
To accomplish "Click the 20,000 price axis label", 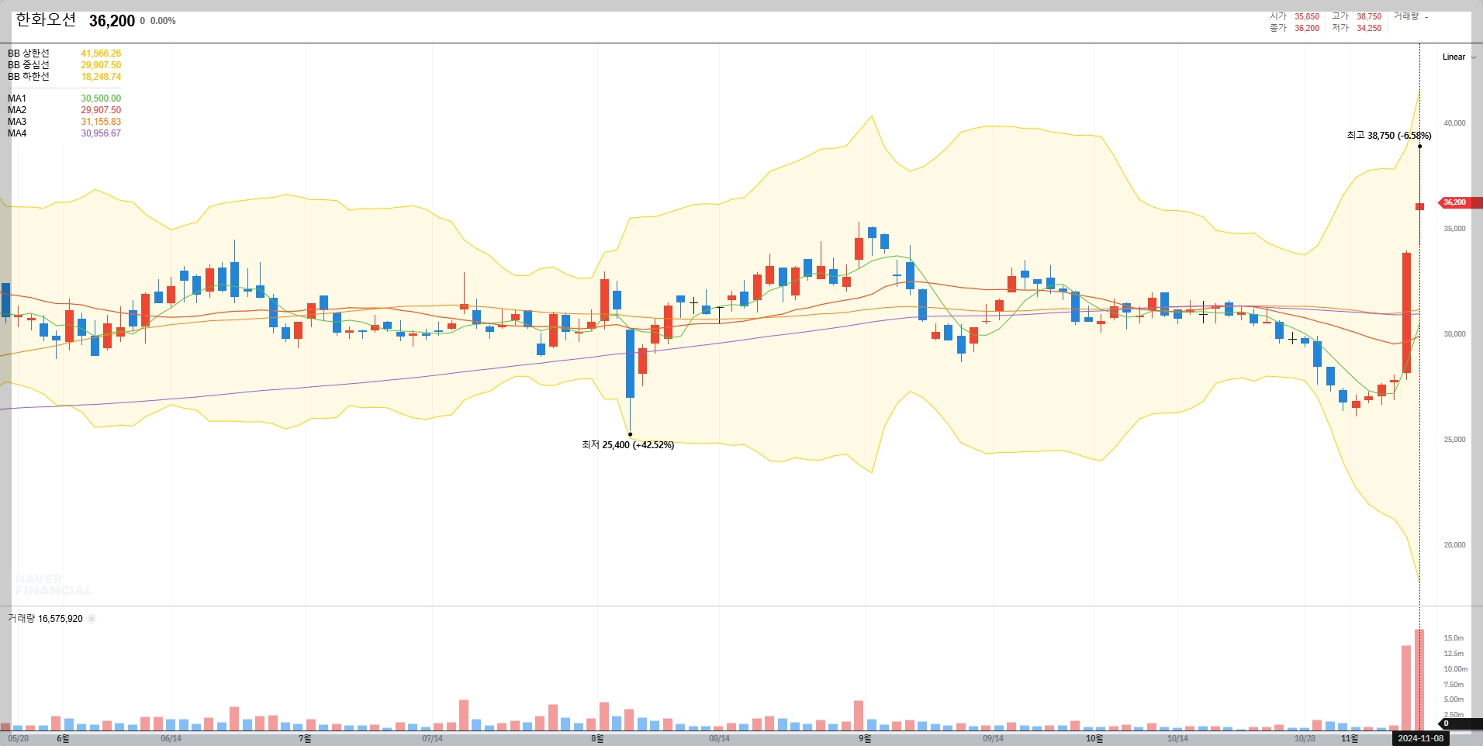I will 1454,545.
